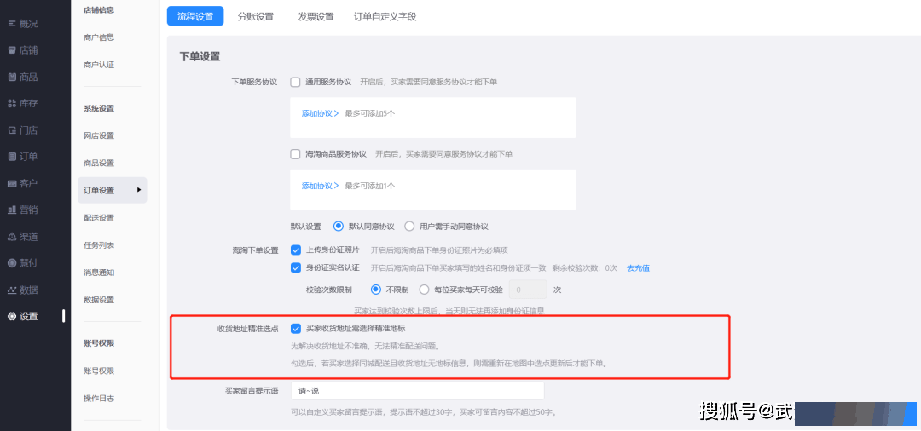Click the 店铺 shop icon in sidebar

(x=12, y=50)
